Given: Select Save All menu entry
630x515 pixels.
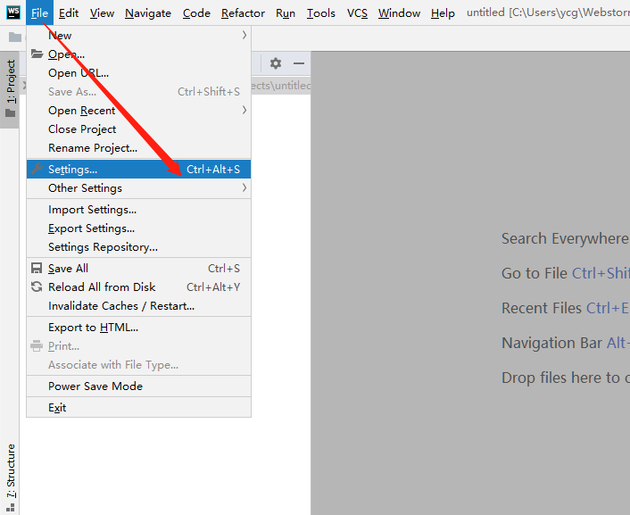Looking at the screenshot, I should pos(138,268).
